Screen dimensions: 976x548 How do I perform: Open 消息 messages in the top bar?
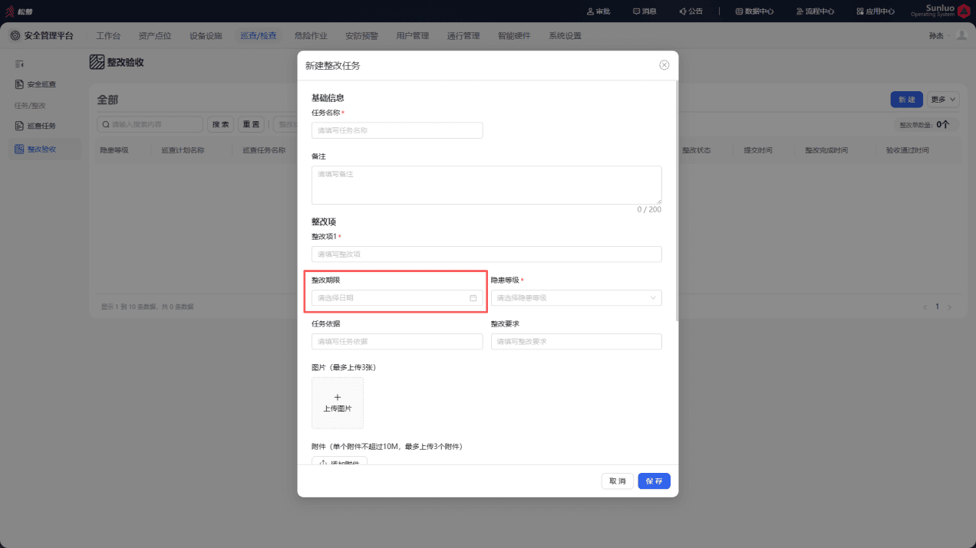pos(645,11)
